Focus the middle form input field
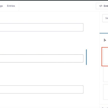 tap(42, 59)
